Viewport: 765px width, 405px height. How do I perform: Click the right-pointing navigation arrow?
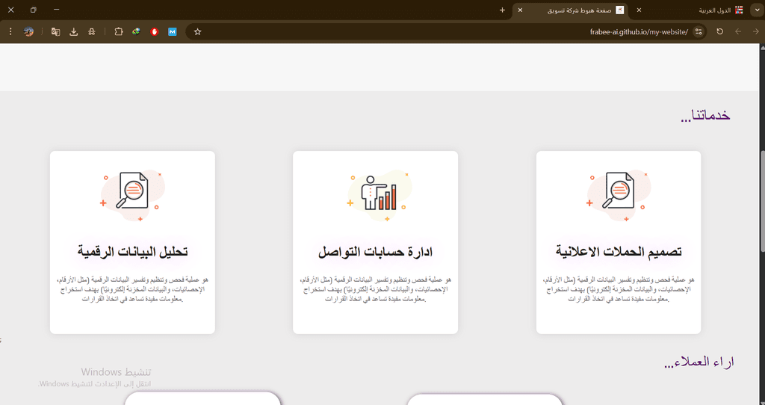(756, 31)
